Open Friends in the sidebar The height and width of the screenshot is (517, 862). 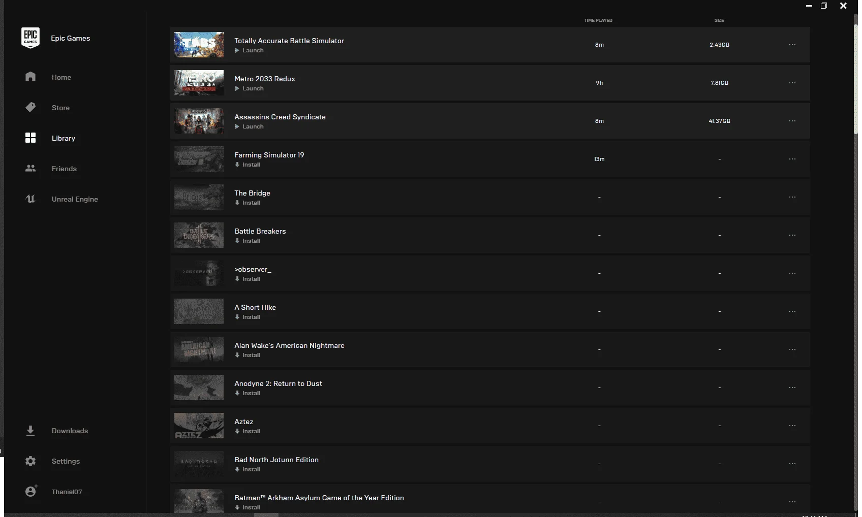click(x=64, y=169)
